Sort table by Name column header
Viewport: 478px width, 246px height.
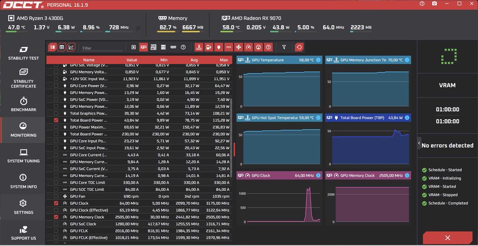(x=89, y=60)
